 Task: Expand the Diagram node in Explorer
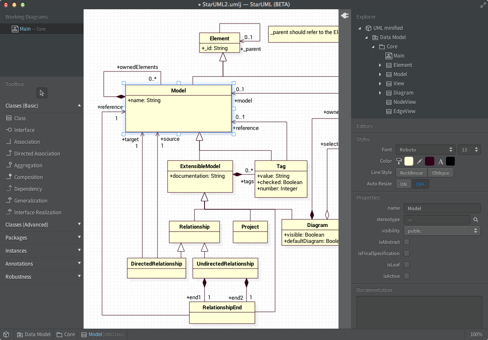380,93
